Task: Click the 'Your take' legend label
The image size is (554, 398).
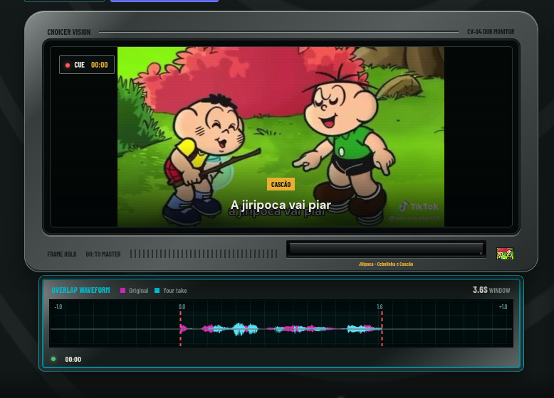Action: 175,291
